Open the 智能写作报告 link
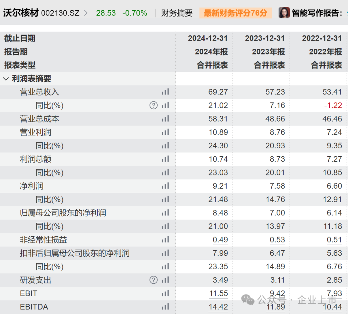This screenshot has height=314, width=348. [x=317, y=13]
